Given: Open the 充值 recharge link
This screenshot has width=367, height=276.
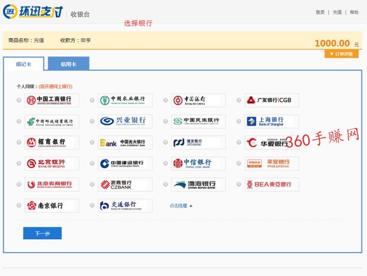Looking at the screenshot, I should pyautogui.click(x=337, y=12).
